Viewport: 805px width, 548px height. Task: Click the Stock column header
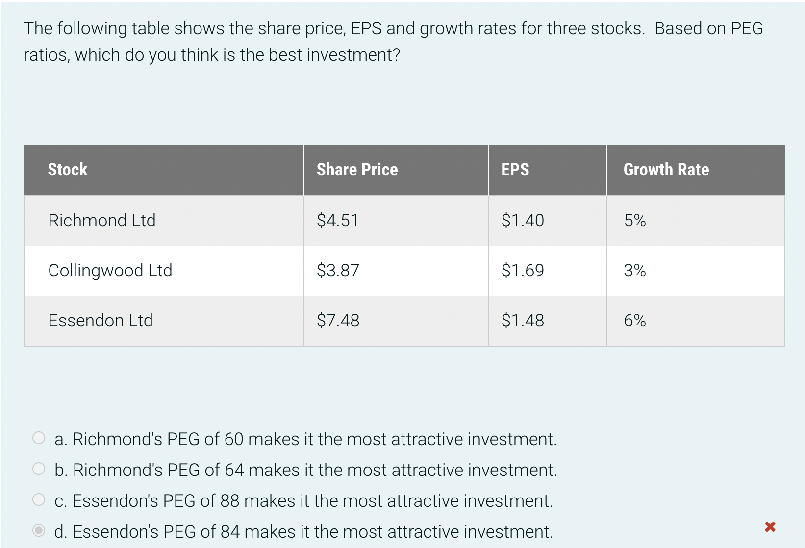(x=67, y=169)
